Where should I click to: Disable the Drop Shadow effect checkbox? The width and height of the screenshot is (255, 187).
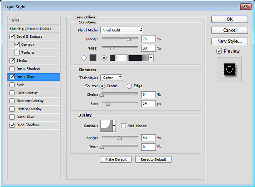point(12,125)
